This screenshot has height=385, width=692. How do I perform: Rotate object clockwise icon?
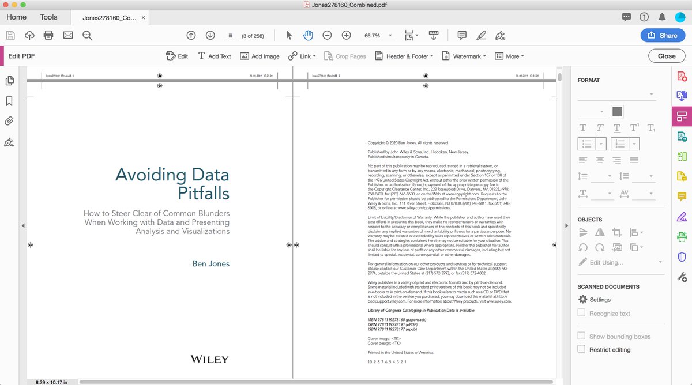[x=600, y=247]
